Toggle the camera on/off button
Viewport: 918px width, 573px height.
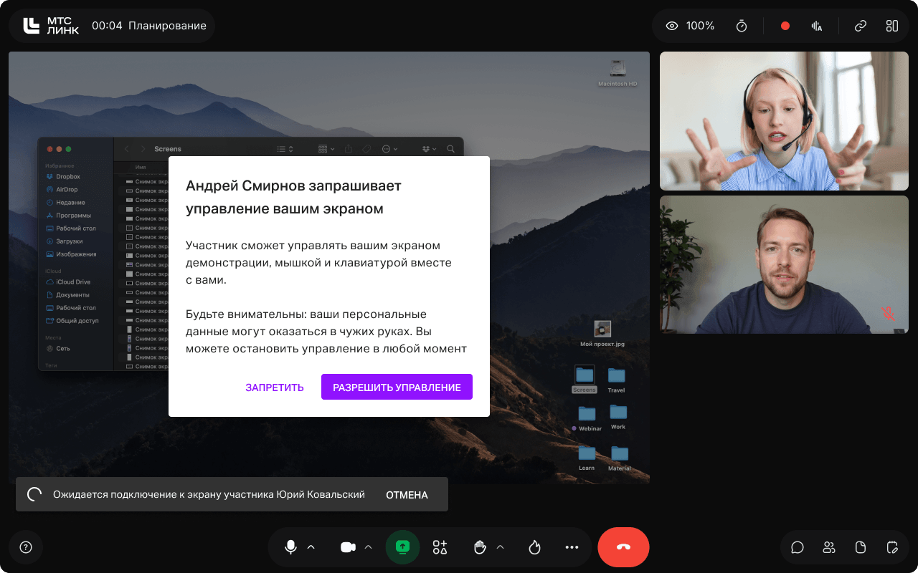(x=348, y=547)
